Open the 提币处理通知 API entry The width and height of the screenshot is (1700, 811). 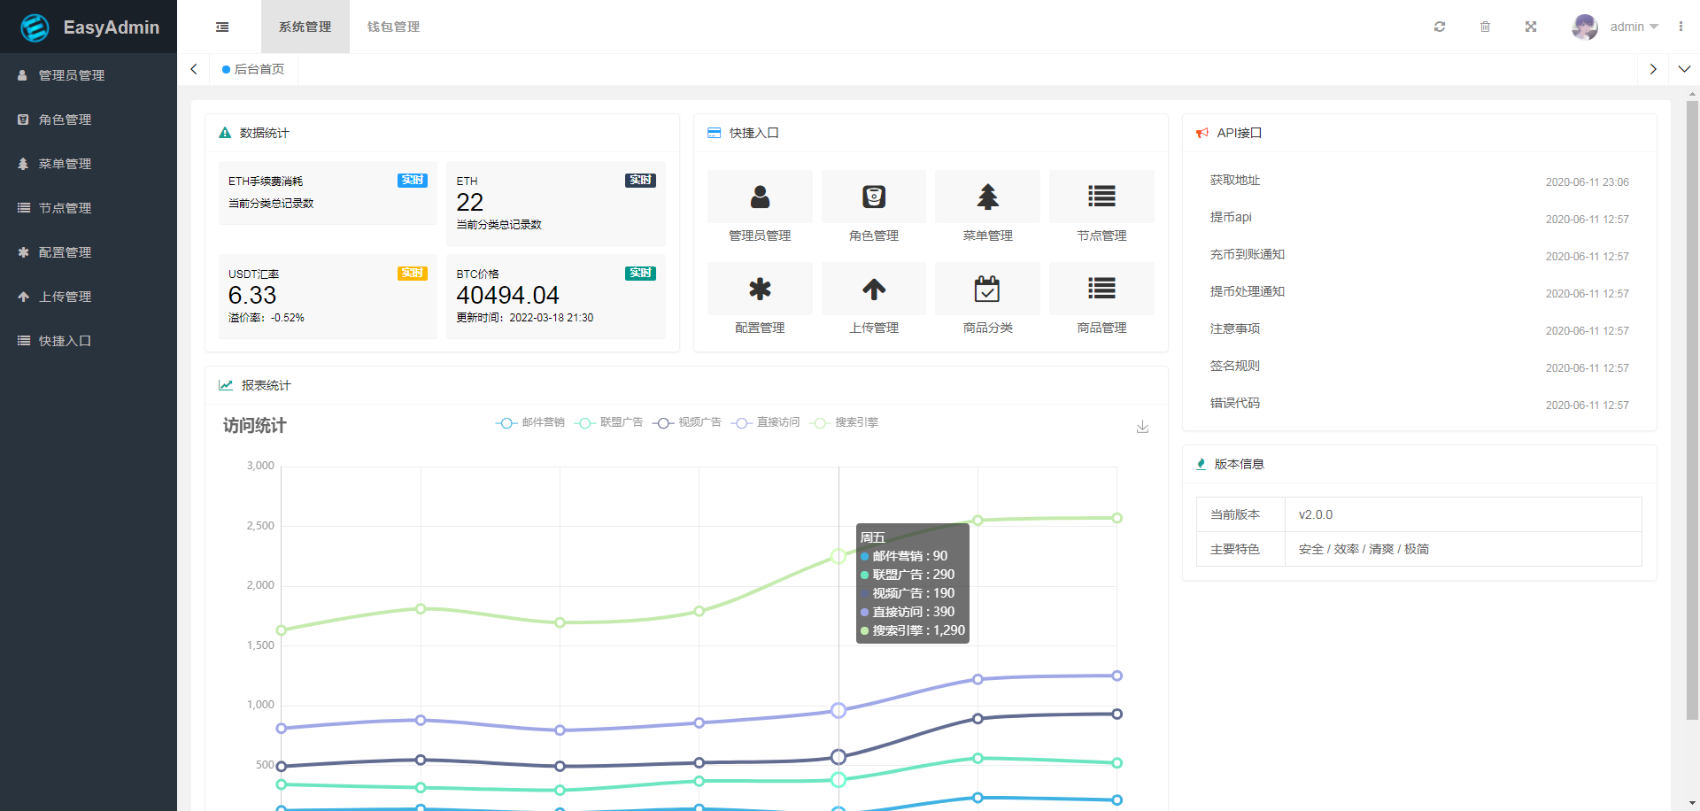point(1248,292)
